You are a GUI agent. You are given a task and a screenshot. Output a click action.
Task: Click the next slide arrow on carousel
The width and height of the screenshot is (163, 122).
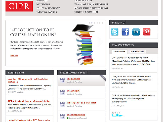pyautogui.click(x=100, y=42)
